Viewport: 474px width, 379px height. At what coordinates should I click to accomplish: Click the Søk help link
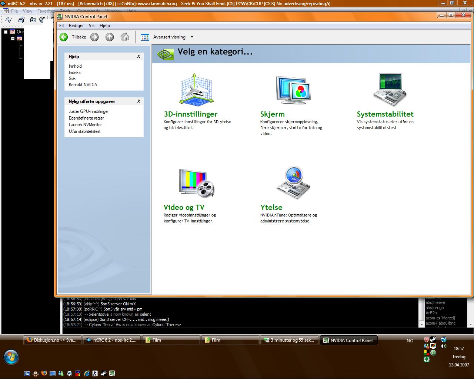pyautogui.click(x=72, y=78)
